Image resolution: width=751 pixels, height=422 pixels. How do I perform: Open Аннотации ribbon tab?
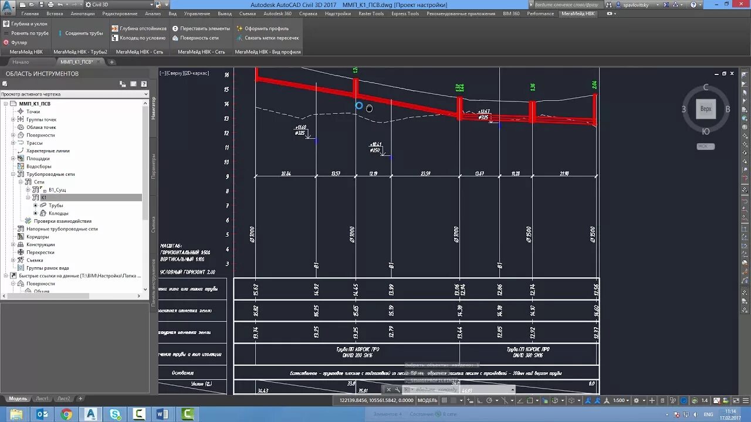pyautogui.click(x=82, y=13)
